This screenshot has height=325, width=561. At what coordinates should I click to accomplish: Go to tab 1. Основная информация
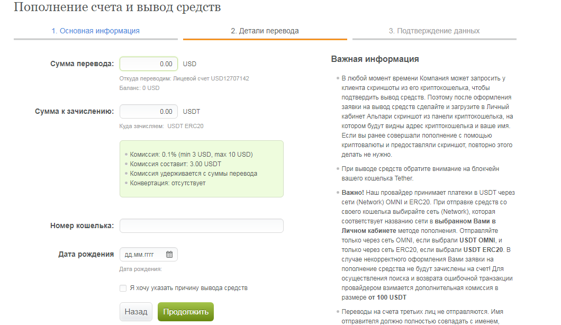95,31
